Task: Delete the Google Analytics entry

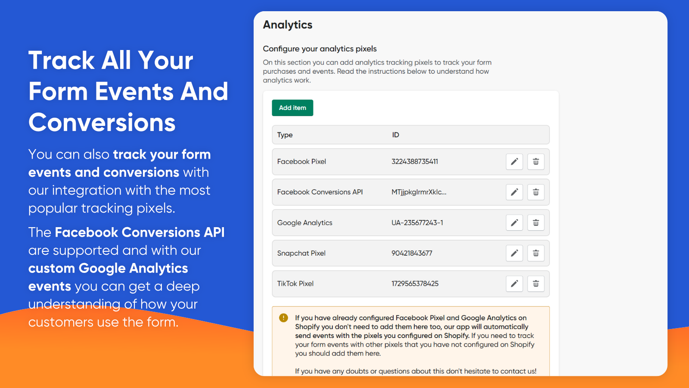Action: [536, 223]
